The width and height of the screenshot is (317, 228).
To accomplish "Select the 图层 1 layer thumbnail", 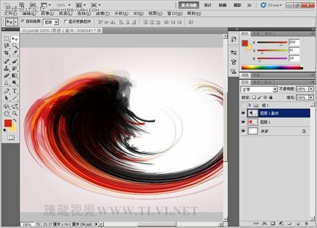I will coord(253,122).
